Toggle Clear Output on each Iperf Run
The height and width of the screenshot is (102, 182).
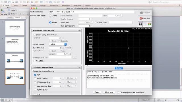118,92
